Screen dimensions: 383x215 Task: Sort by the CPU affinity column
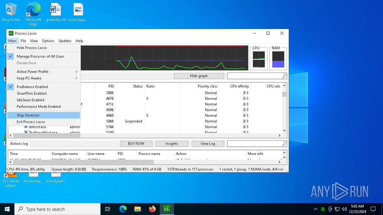(x=235, y=86)
